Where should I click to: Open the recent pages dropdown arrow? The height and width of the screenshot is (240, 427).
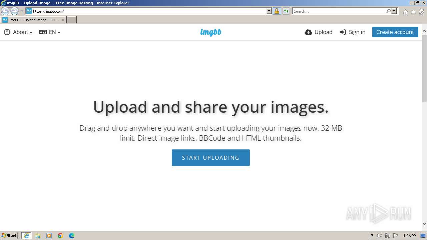click(22, 11)
